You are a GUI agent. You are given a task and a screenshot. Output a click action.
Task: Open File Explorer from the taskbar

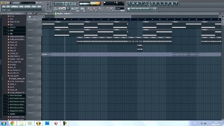(x=21, y=123)
